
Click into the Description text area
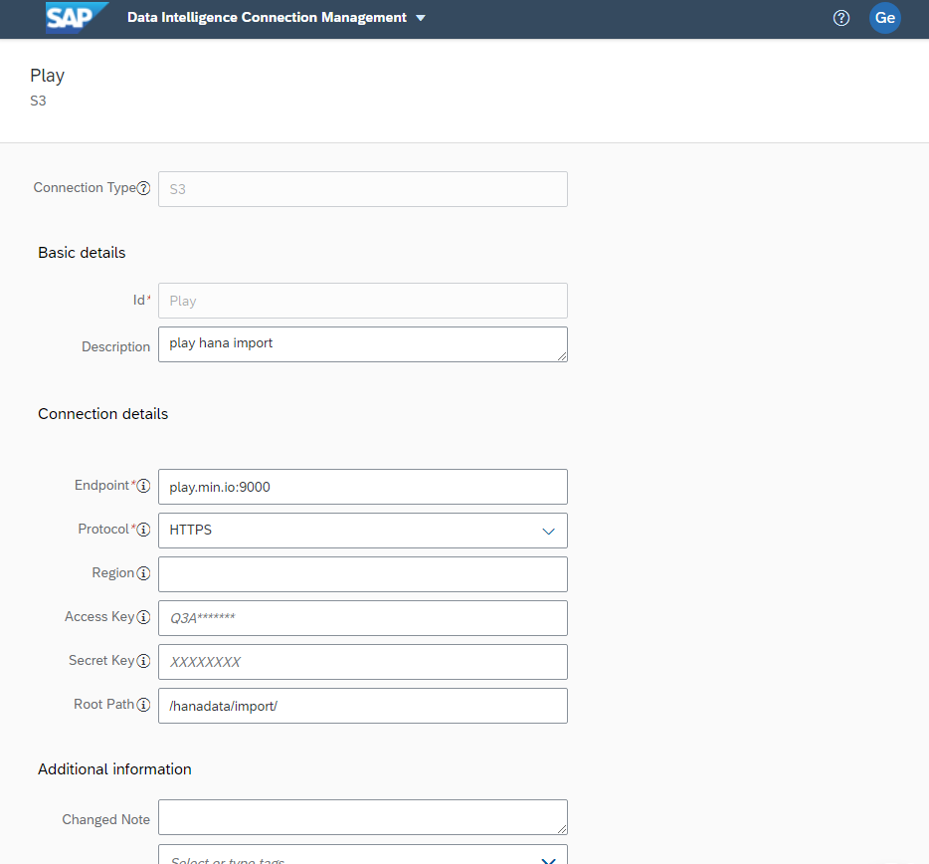click(x=362, y=344)
